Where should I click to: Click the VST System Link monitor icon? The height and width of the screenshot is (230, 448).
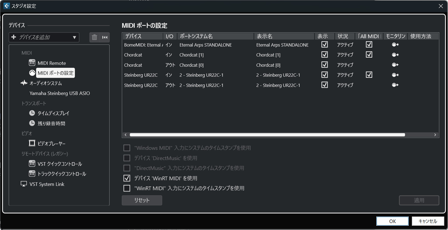[24, 184]
